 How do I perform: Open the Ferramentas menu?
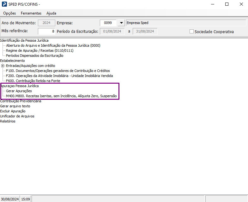tap(31, 13)
